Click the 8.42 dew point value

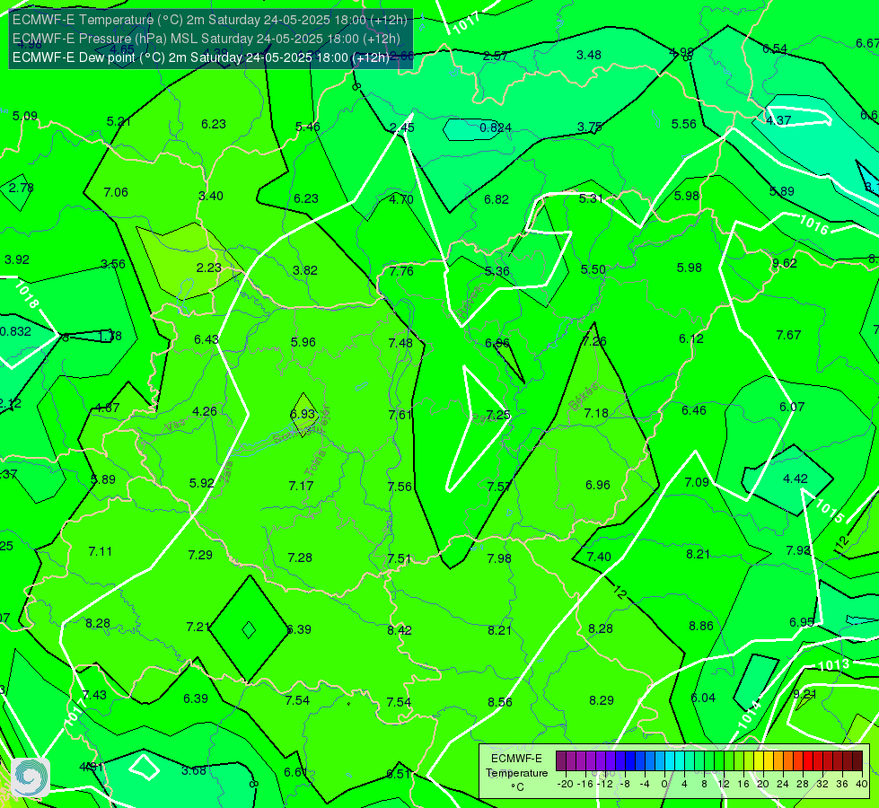click(400, 630)
